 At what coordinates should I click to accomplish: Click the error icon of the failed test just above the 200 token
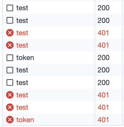[10, 45]
